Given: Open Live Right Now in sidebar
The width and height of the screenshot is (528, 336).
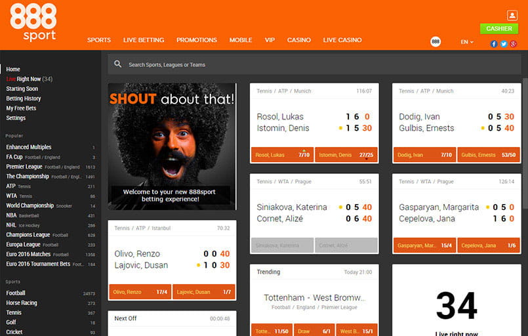Looking at the screenshot, I should coord(30,79).
